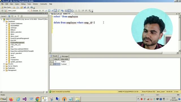Screen dimensions: 181x102
Task: Open the Edit menu
Action: [x=7, y=4]
